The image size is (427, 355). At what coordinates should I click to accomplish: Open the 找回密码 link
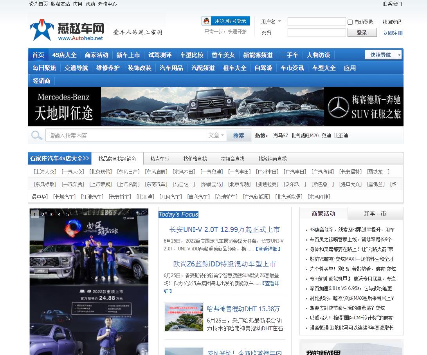[x=392, y=22]
